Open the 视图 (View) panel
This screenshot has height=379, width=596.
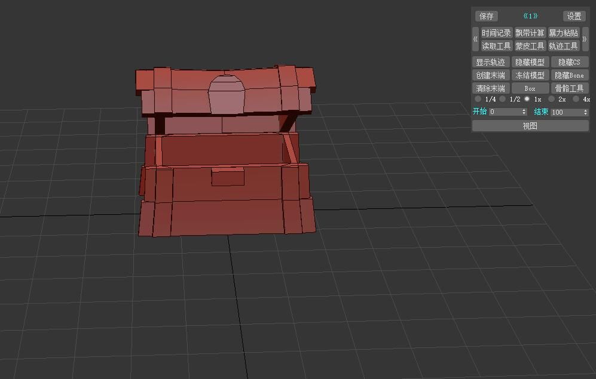[530, 126]
